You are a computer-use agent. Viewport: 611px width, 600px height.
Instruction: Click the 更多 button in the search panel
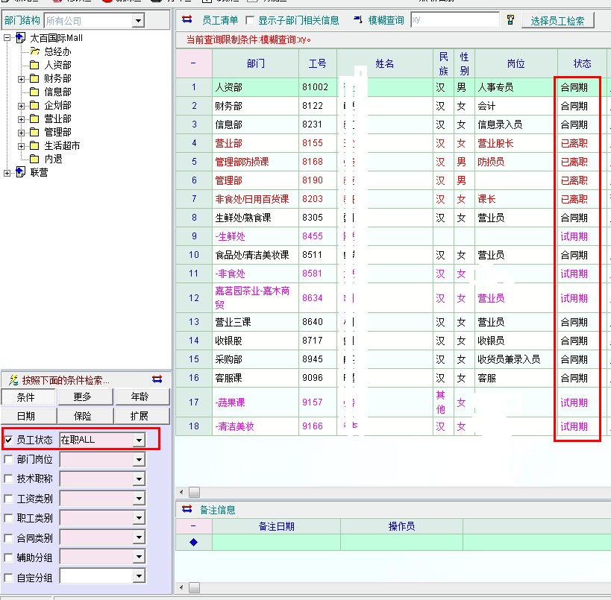[x=83, y=397]
